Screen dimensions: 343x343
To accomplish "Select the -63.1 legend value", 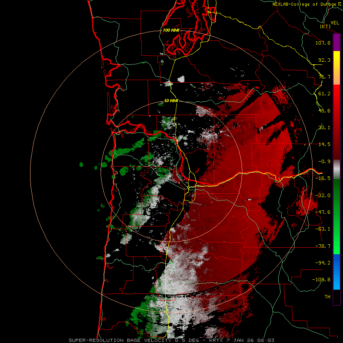I will point(323,229).
